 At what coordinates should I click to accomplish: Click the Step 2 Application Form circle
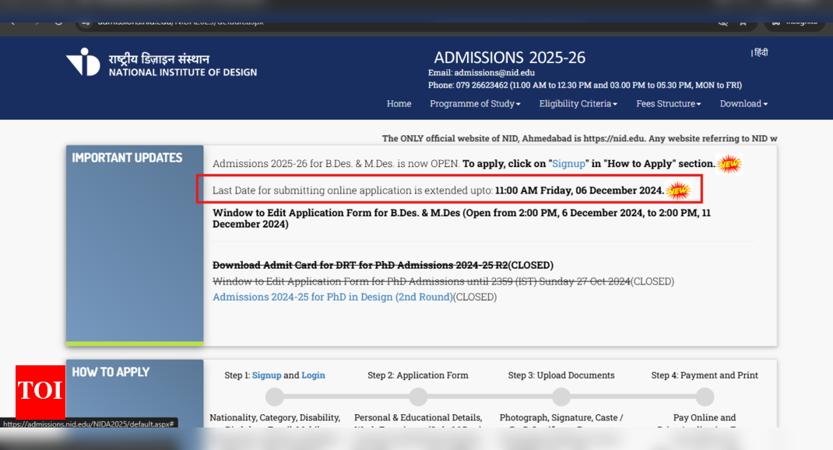(x=418, y=396)
